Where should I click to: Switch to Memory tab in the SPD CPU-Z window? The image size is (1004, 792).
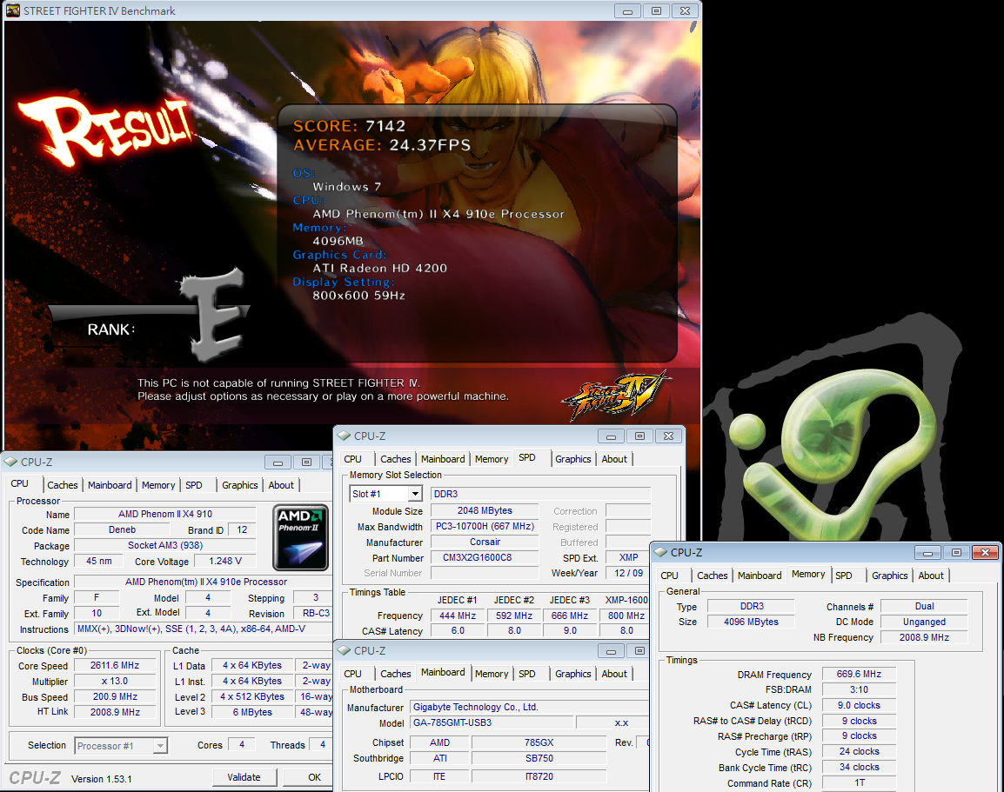point(492,459)
